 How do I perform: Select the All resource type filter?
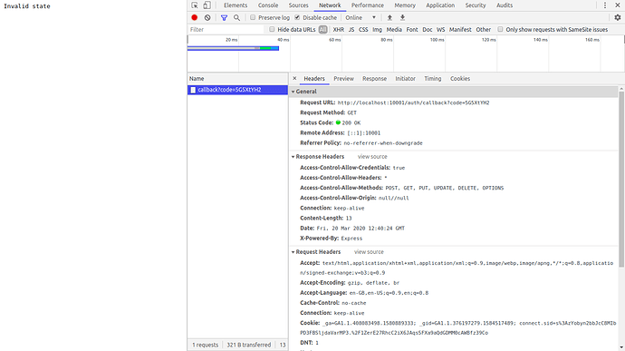click(322, 30)
